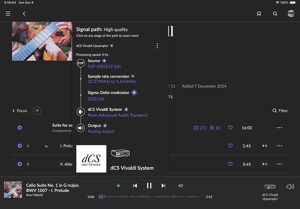Screen dimensions: 300x209
Task: Click the signal path light in player bar
Action: [118, 186]
